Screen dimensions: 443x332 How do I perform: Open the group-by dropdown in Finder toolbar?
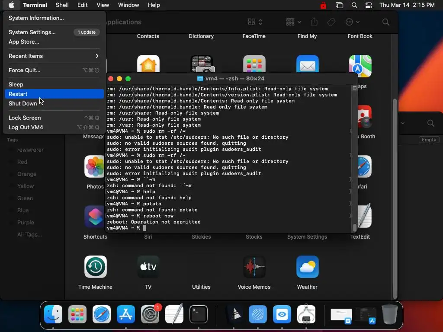293,22
